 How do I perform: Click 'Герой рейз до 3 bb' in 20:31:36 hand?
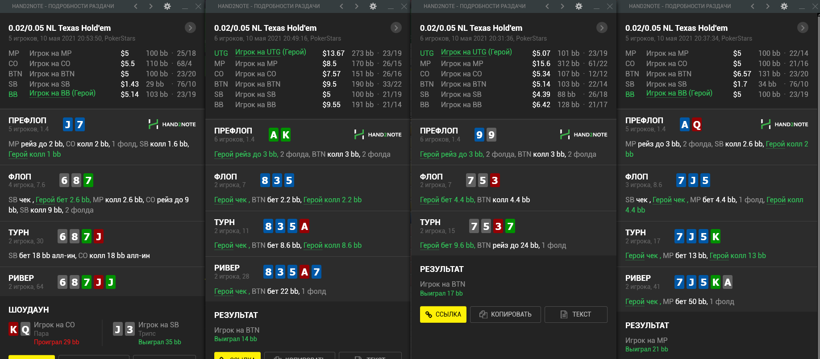pos(451,154)
